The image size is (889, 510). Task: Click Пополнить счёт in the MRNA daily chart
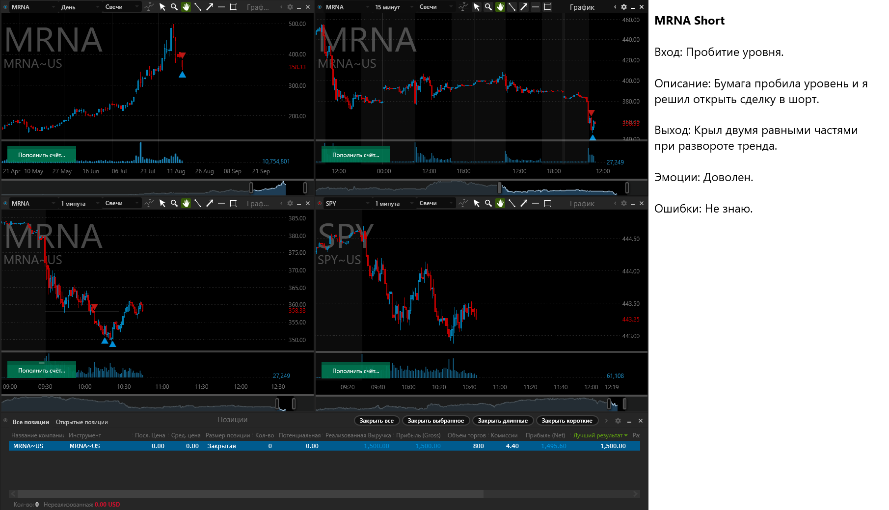pos(42,155)
